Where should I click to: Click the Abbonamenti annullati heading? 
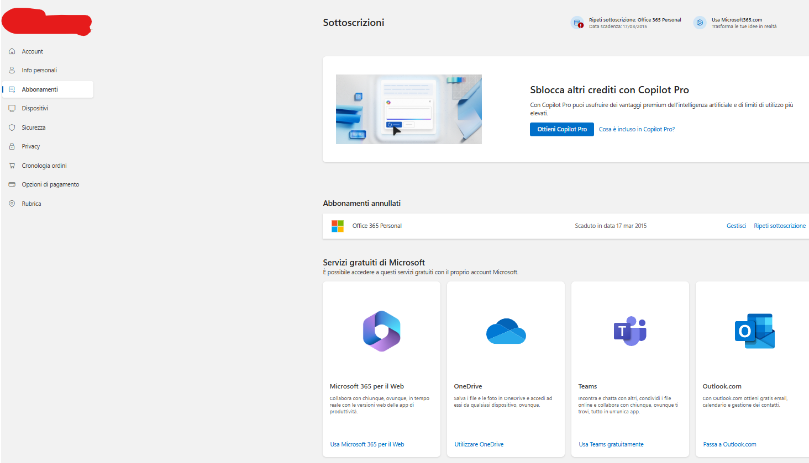[x=362, y=203]
